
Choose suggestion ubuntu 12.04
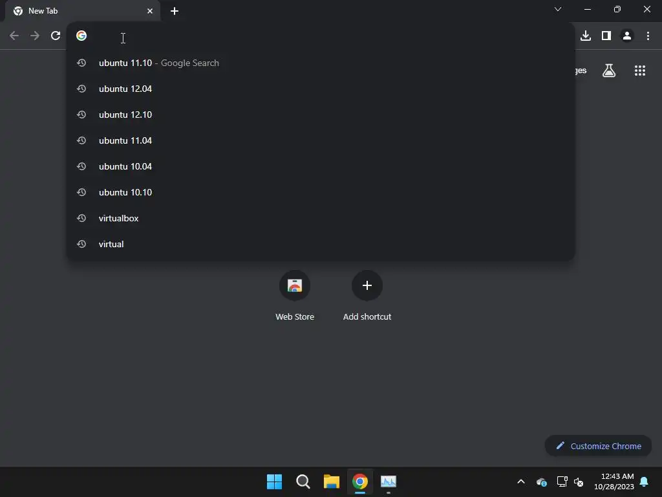coord(321,89)
